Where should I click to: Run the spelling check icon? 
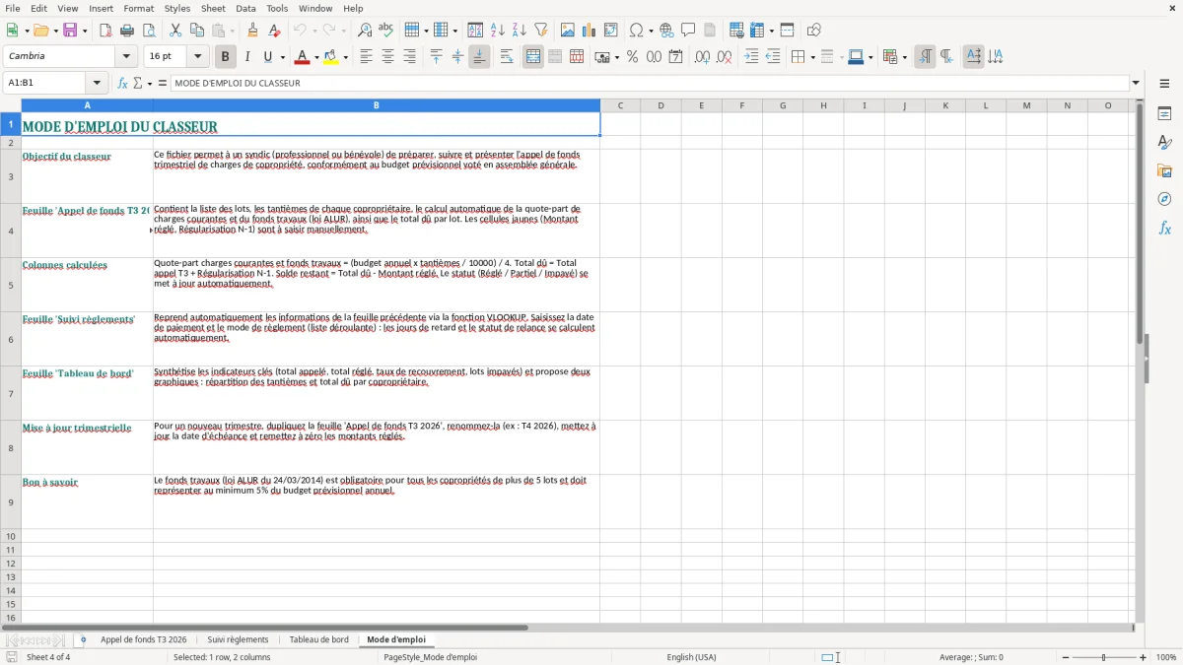coord(386,31)
